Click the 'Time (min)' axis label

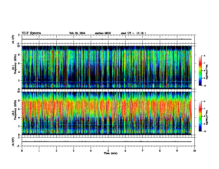coord(111,153)
